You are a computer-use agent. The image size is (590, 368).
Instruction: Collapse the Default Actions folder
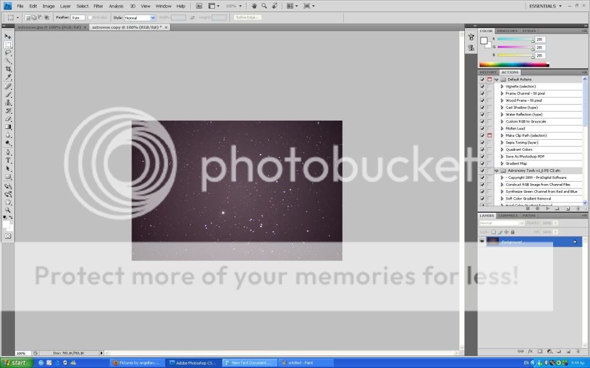pyautogui.click(x=496, y=79)
